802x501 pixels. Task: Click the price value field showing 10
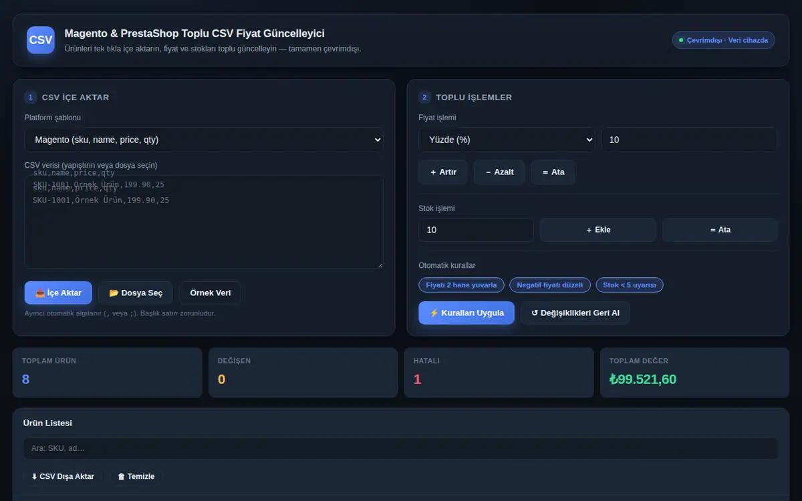click(689, 140)
